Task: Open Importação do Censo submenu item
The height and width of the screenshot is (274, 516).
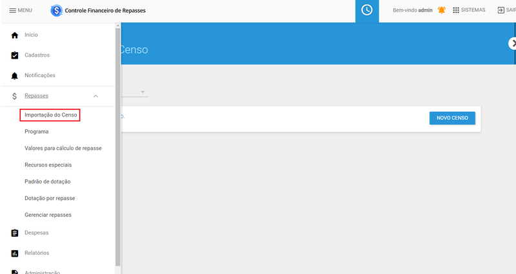Action: pos(51,115)
